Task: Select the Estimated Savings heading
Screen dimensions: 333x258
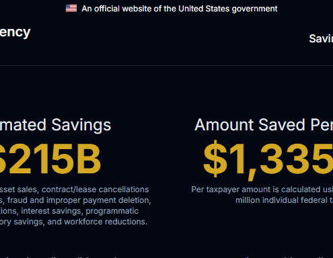Action: [x=55, y=125]
